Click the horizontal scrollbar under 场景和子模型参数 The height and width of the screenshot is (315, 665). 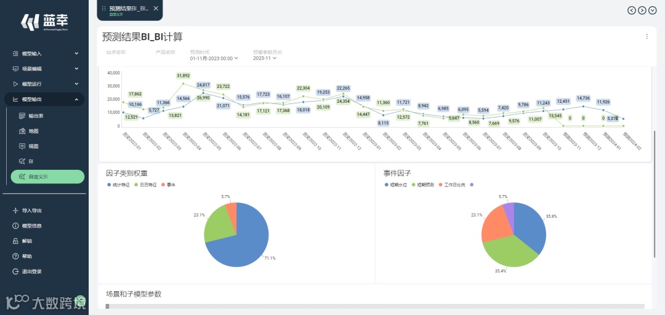click(x=375, y=306)
